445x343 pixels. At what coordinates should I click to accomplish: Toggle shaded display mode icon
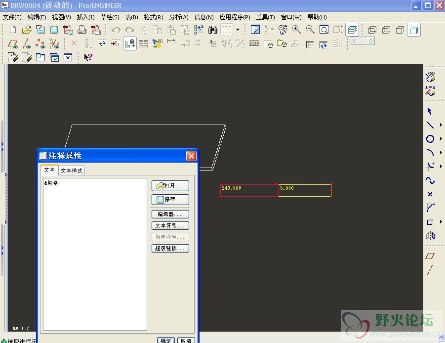(x=414, y=30)
